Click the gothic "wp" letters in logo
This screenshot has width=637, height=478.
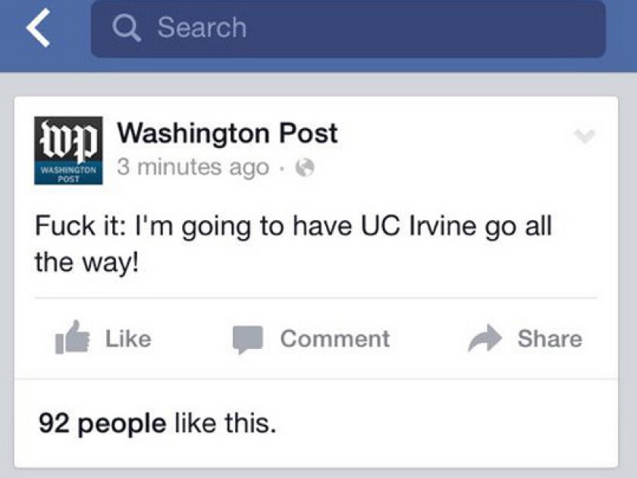click(68, 140)
